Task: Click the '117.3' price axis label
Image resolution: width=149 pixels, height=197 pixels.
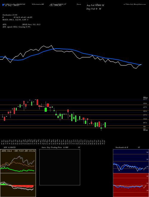Action: pyautogui.click(x=145, y=115)
